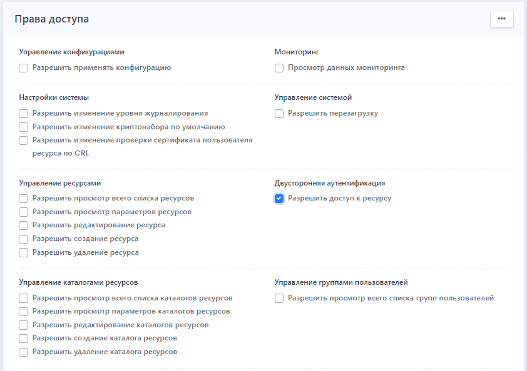Check Разрешить просмотр всего списка ресурсов
527x371 pixels.
(24, 199)
